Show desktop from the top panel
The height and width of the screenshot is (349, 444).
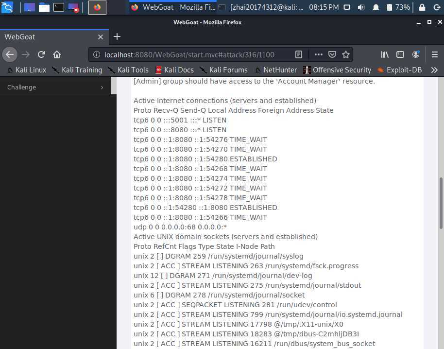pos(30,7)
